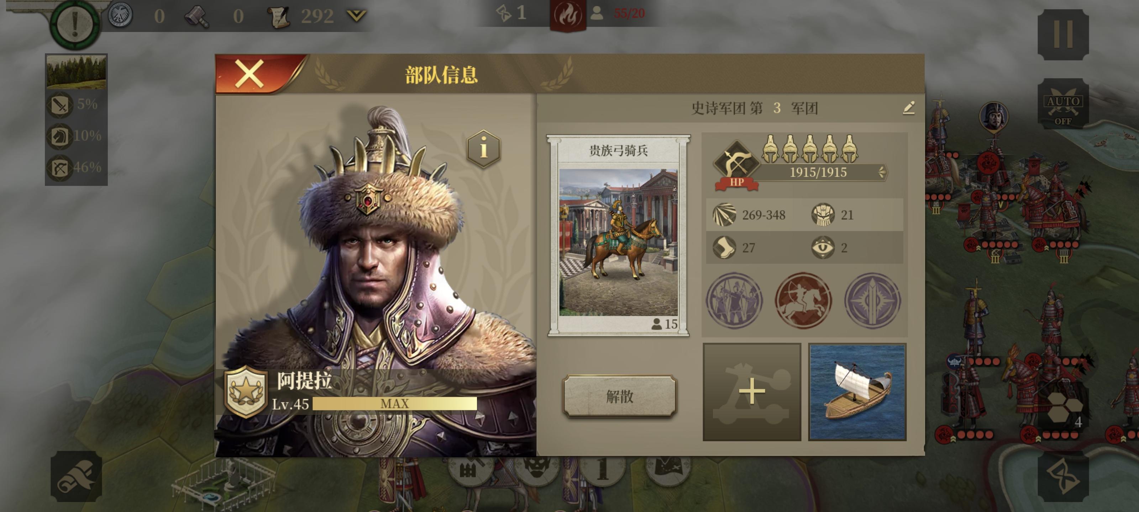This screenshot has height=512, width=1139.
Task: Select the archer formation skill medallion
Action: tap(734, 301)
